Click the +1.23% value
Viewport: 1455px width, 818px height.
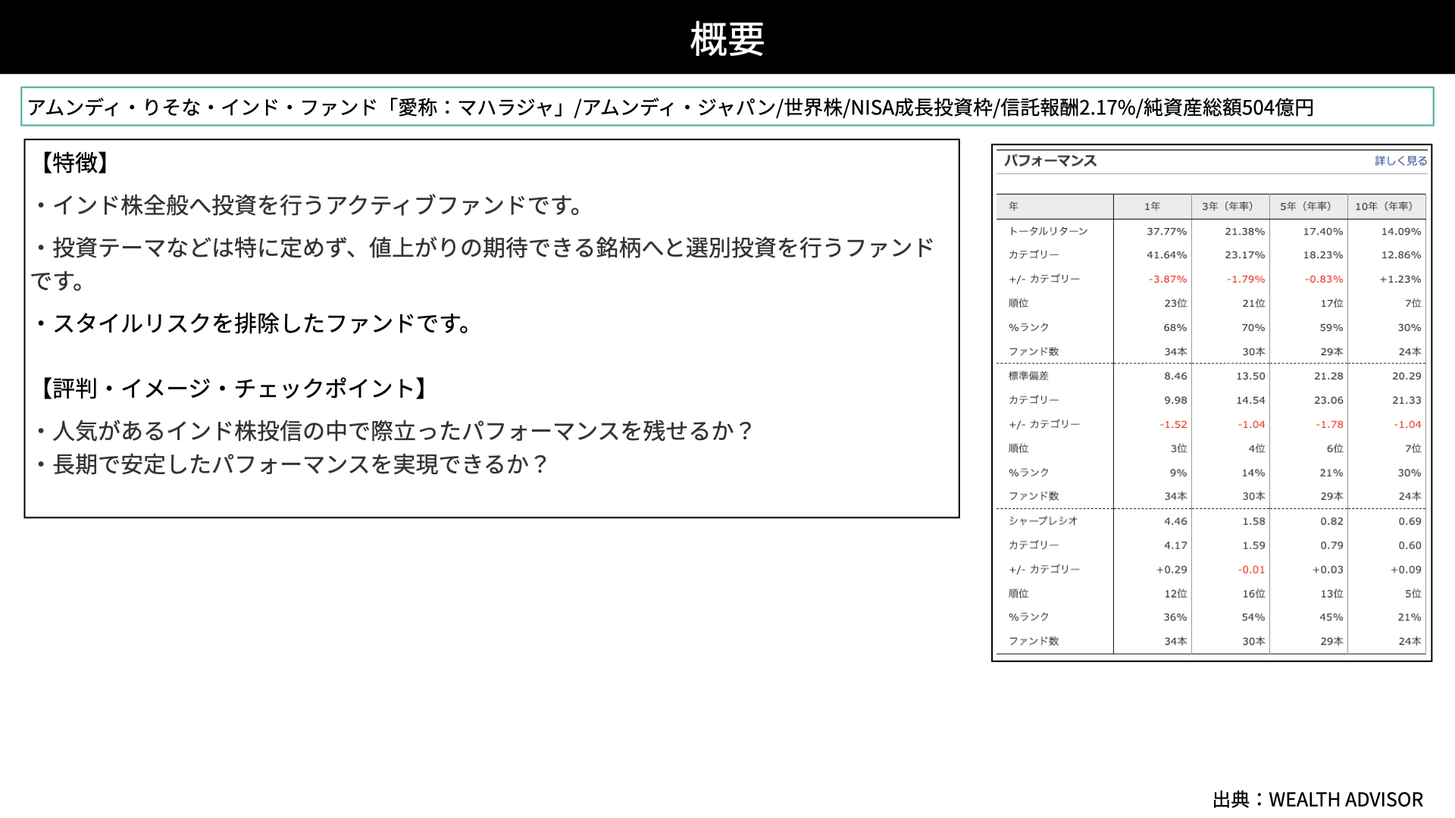pos(1400,279)
